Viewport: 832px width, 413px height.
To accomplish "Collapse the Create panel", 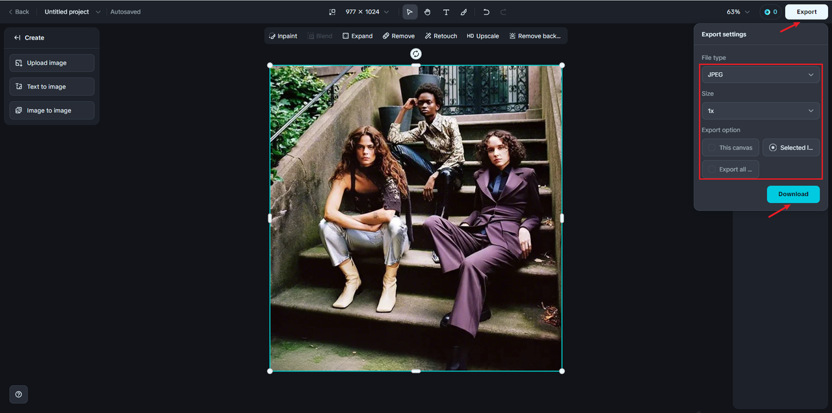I will click(17, 38).
